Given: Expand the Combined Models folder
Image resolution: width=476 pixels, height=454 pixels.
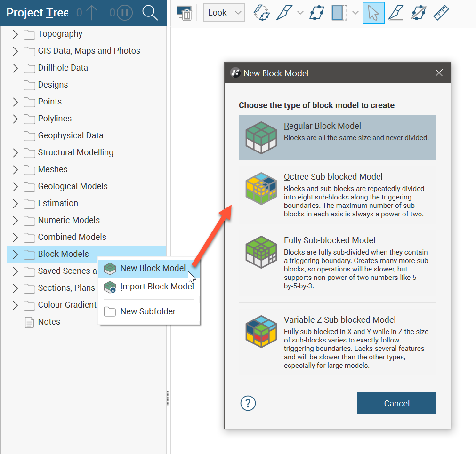Looking at the screenshot, I should [16, 238].
